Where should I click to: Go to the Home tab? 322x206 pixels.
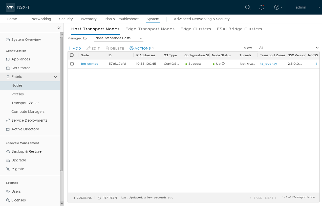(x=12, y=19)
